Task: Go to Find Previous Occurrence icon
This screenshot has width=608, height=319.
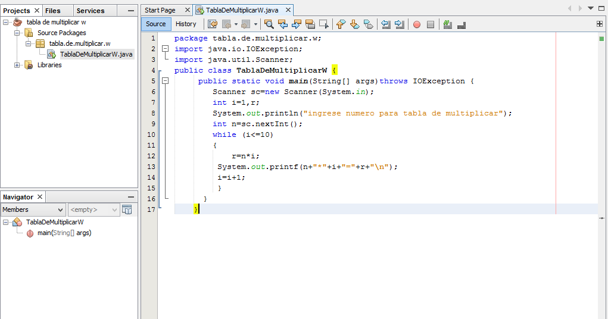Action: (283, 24)
